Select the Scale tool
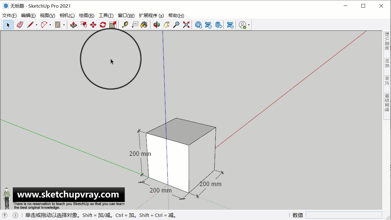Screen dimensions: 391x220 [113, 25]
